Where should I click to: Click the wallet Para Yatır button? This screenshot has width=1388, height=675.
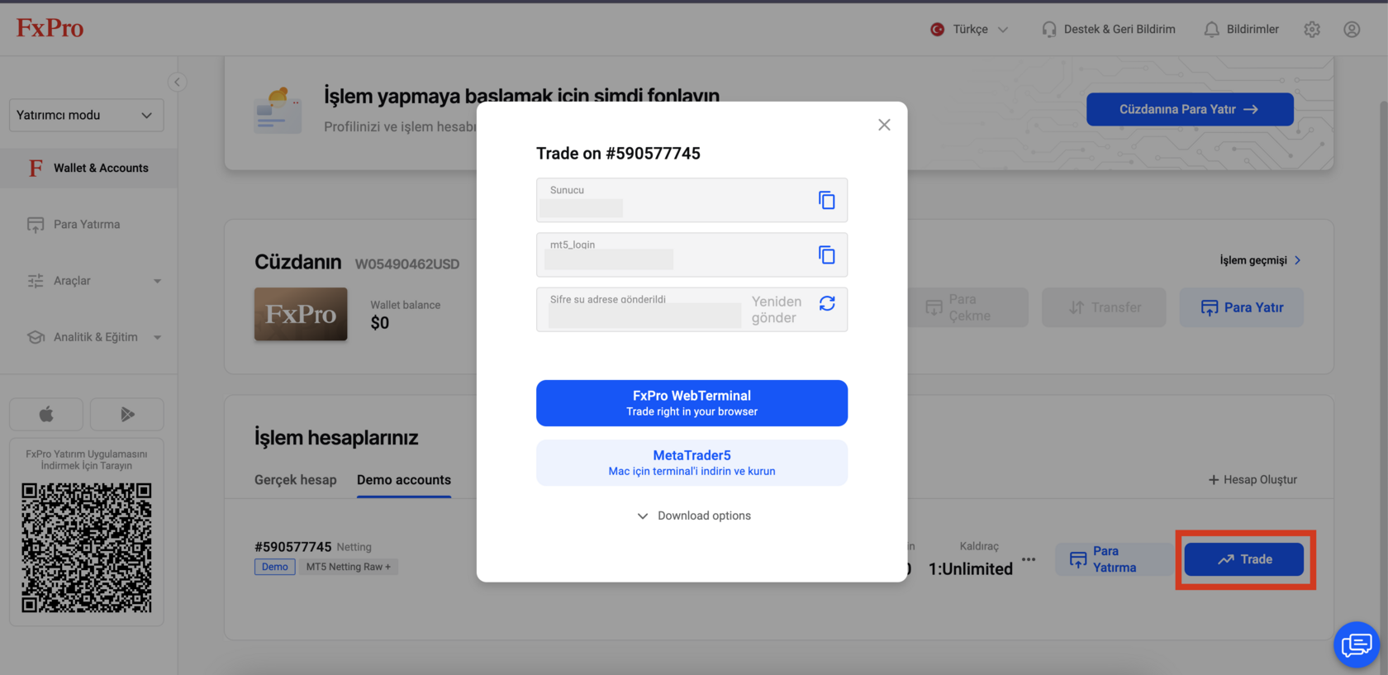click(x=1241, y=307)
